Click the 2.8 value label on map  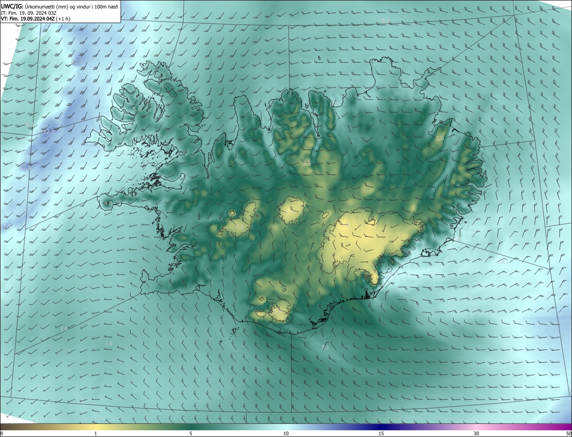point(440,138)
